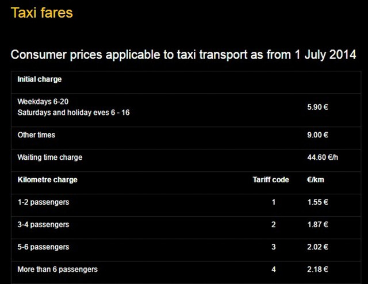The height and width of the screenshot is (284, 368).
Task: Click the "Kilometre charge" header
Action: 47,180
